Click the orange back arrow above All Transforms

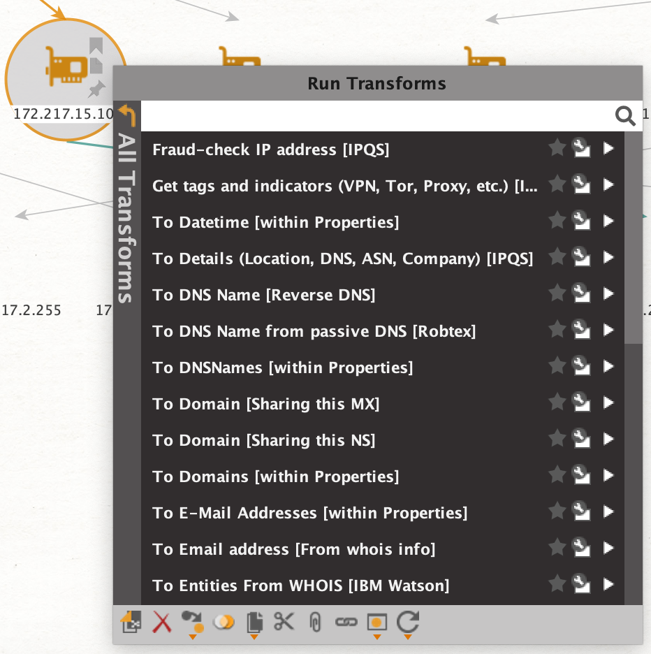(127, 115)
